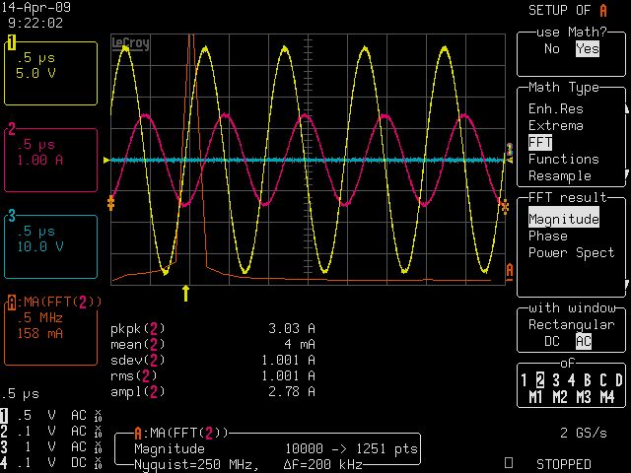This screenshot has width=631, height=473.
Task: Click the mean(2) measurement value 4 mA
Action: (x=300, y=345)
